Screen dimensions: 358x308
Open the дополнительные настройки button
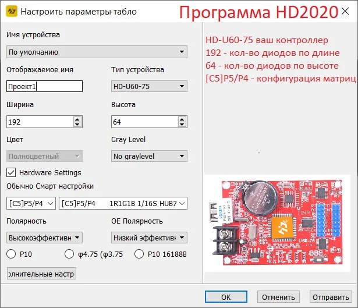(41, 274)
